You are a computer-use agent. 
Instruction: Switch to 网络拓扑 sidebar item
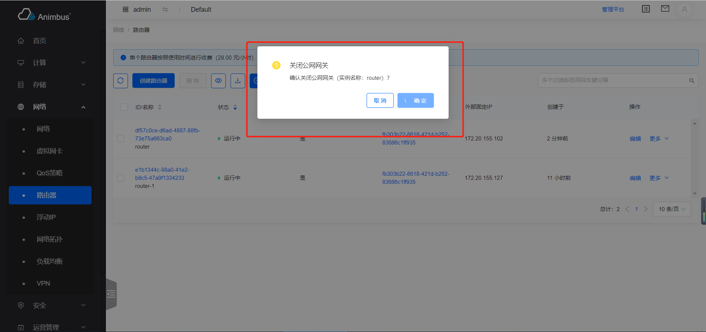[50, 239]
